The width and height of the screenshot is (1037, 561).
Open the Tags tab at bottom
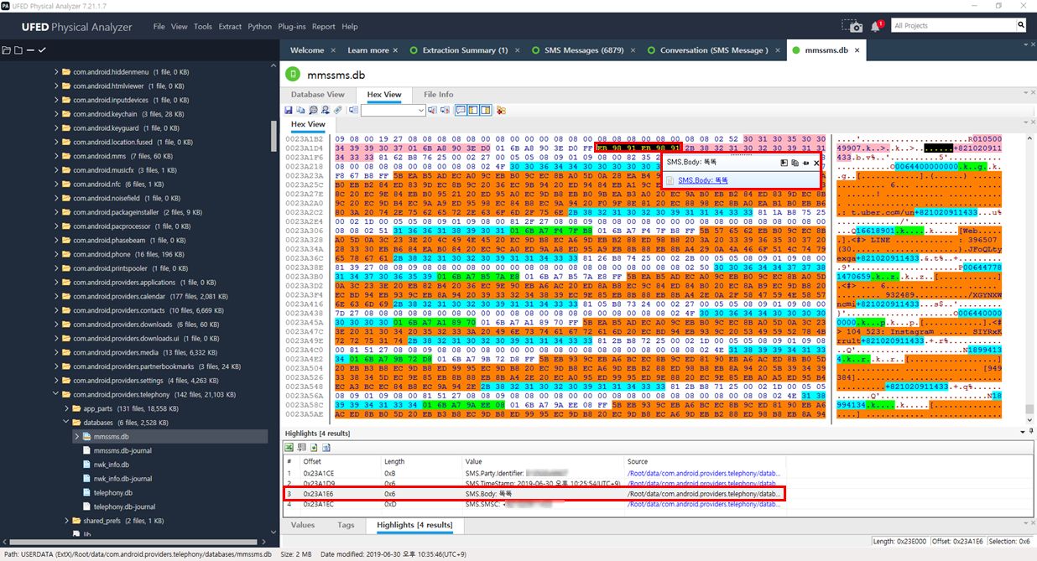(x=347, y=525)
